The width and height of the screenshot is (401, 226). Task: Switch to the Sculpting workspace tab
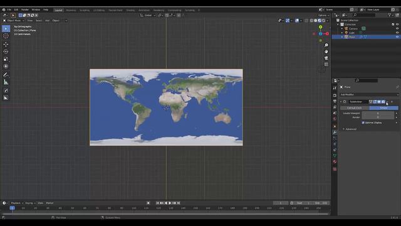pos(85,10)
